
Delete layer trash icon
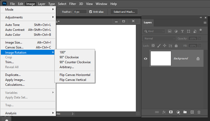pyautogui.click(x=199, y=112)
